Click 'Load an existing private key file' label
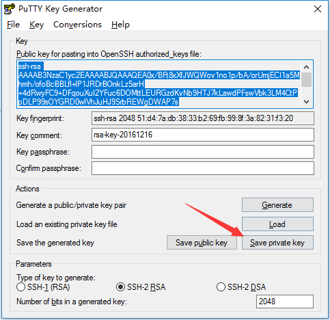 [x=67, y=224]
